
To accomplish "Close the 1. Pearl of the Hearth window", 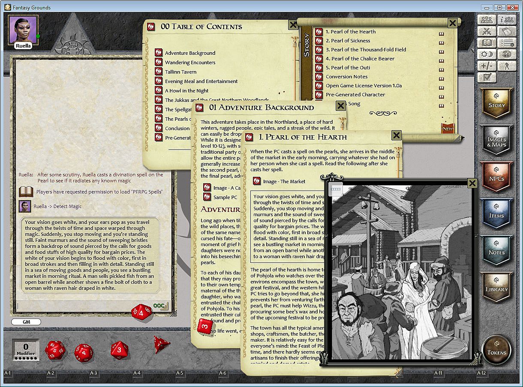I will (397, 136).
